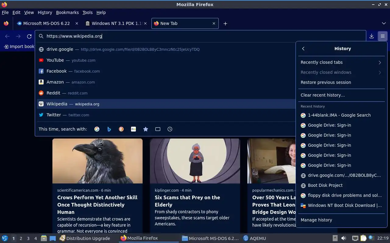Open the Boot Disk Project history entry
The height and width of the screenshot is (243, 390).
pyautogui.click(x=341, y=185)
